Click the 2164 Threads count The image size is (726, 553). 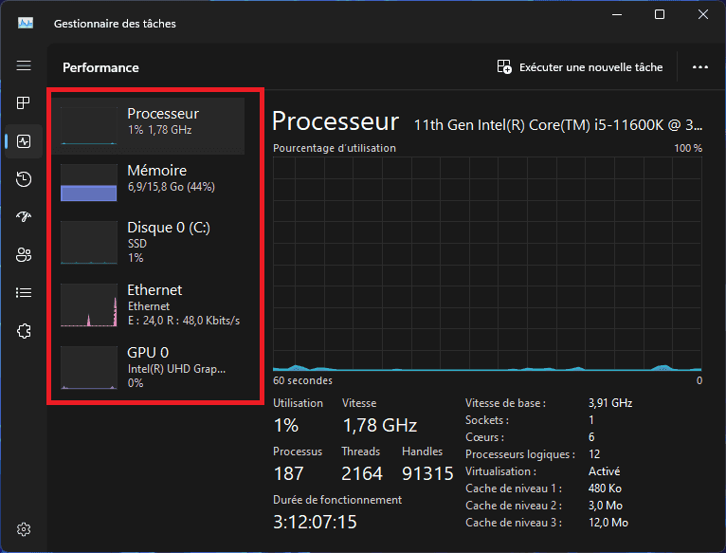pos(362,473)
